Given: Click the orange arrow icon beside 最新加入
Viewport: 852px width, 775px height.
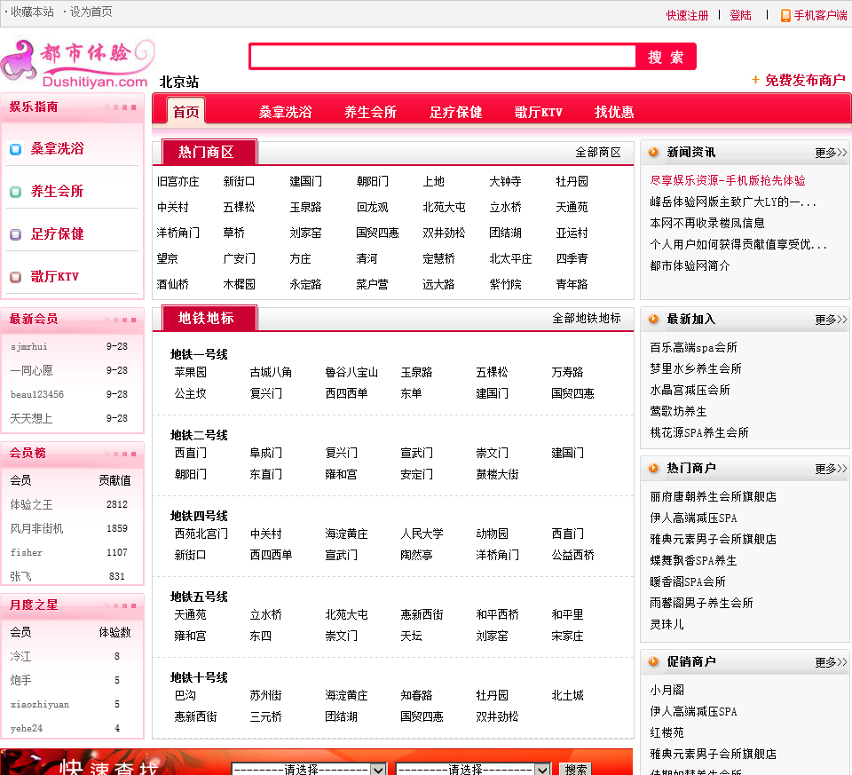Looking at the screenshot, I should tap(654, 319).
